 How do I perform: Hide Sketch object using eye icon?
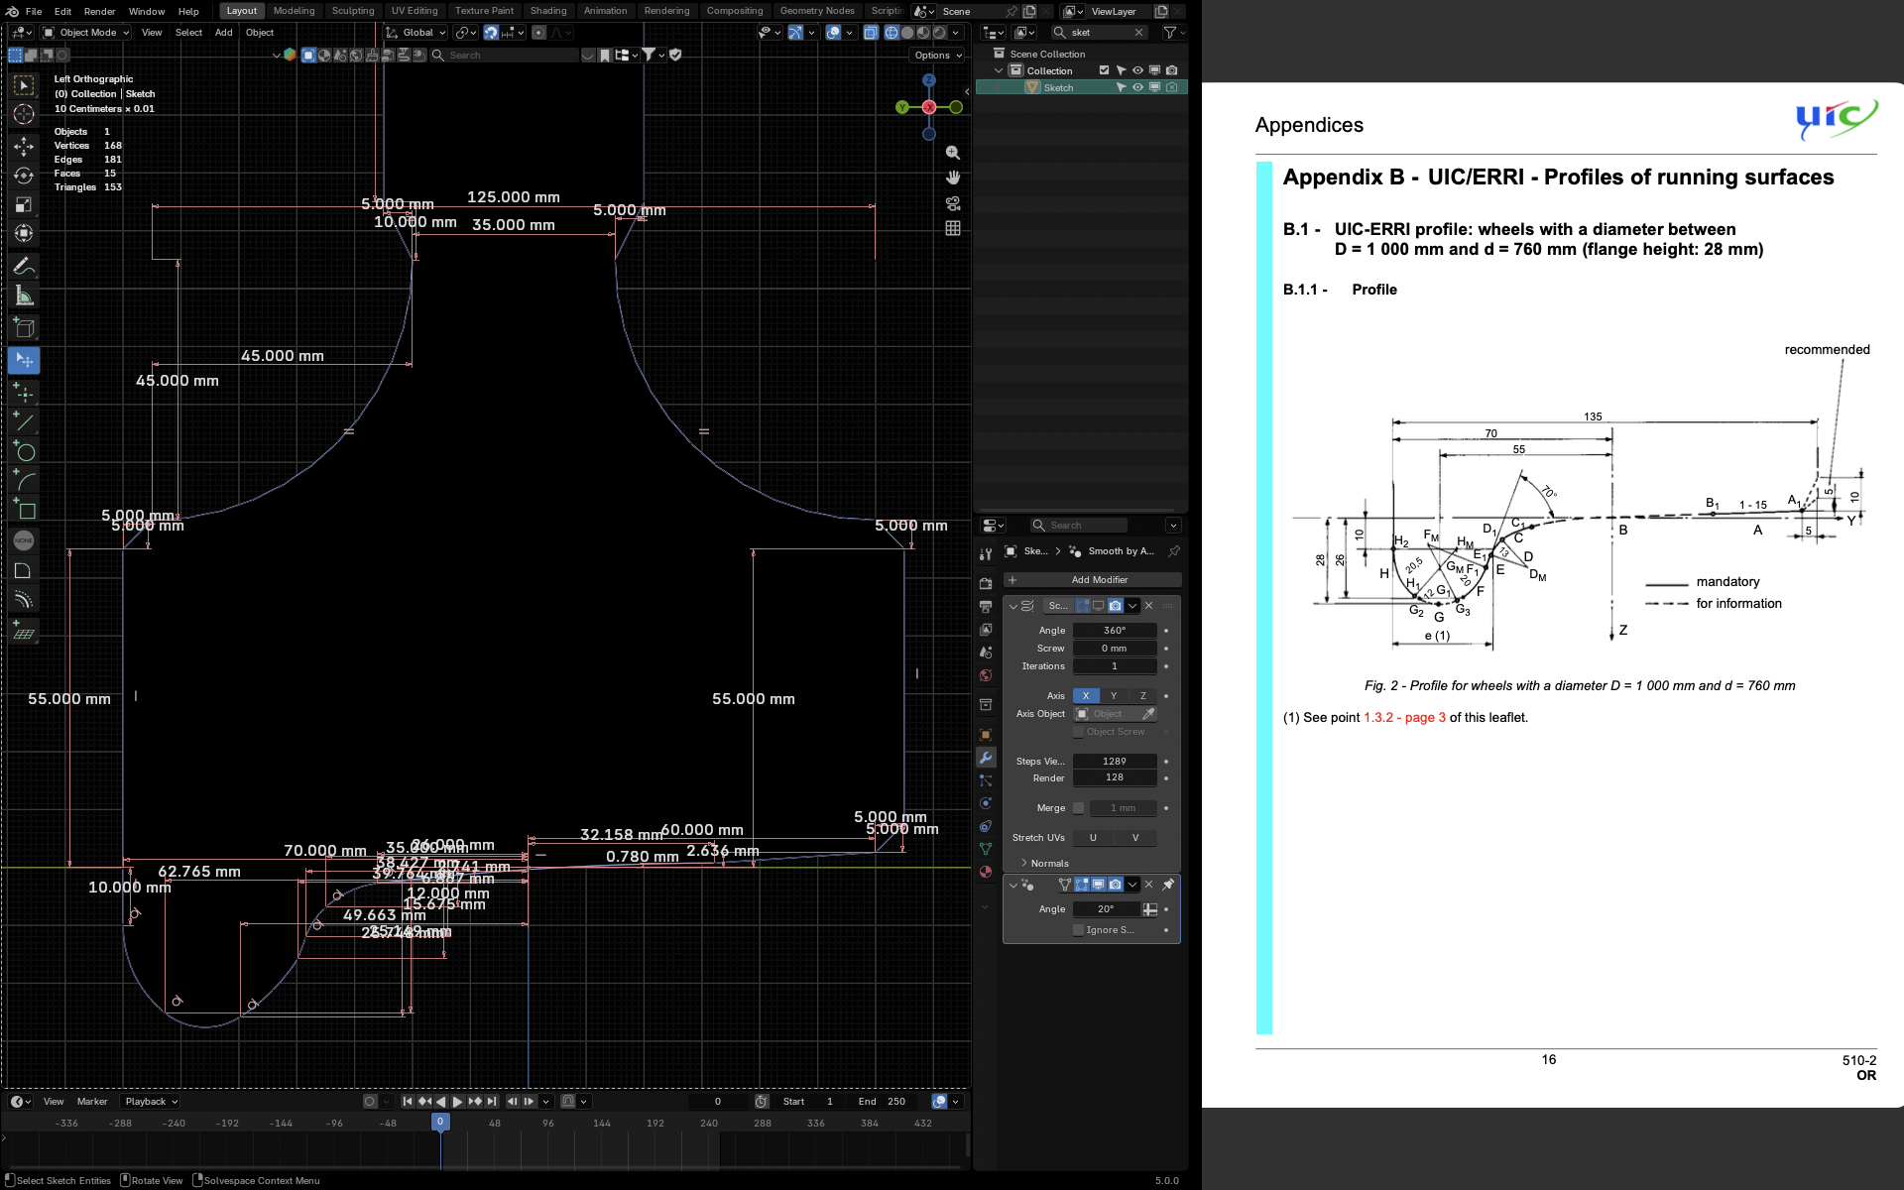point(1137,87)
